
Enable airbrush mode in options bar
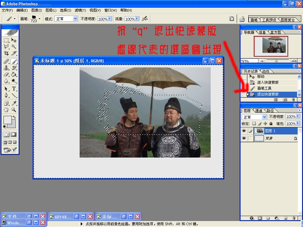click(145, 19)
